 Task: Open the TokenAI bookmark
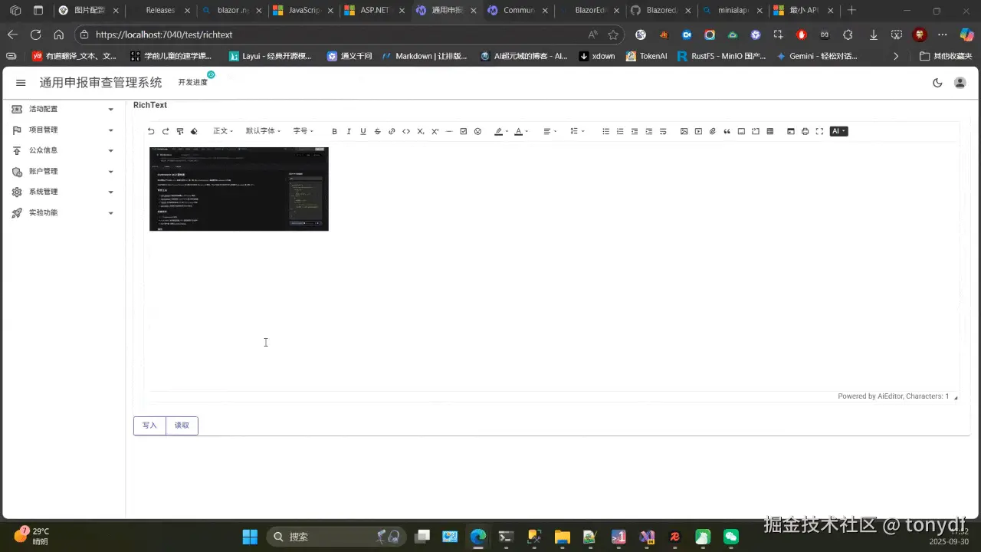pyautogui.click(x=646, y=56)
